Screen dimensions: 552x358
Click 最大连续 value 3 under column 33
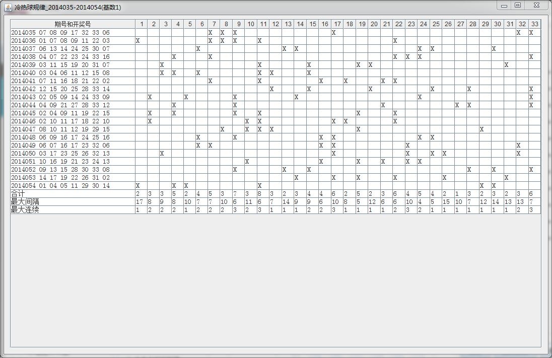point(531,210)
